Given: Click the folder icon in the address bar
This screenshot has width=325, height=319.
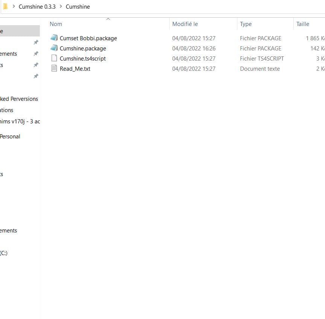Looking at the screenshot, I should 5,7.
